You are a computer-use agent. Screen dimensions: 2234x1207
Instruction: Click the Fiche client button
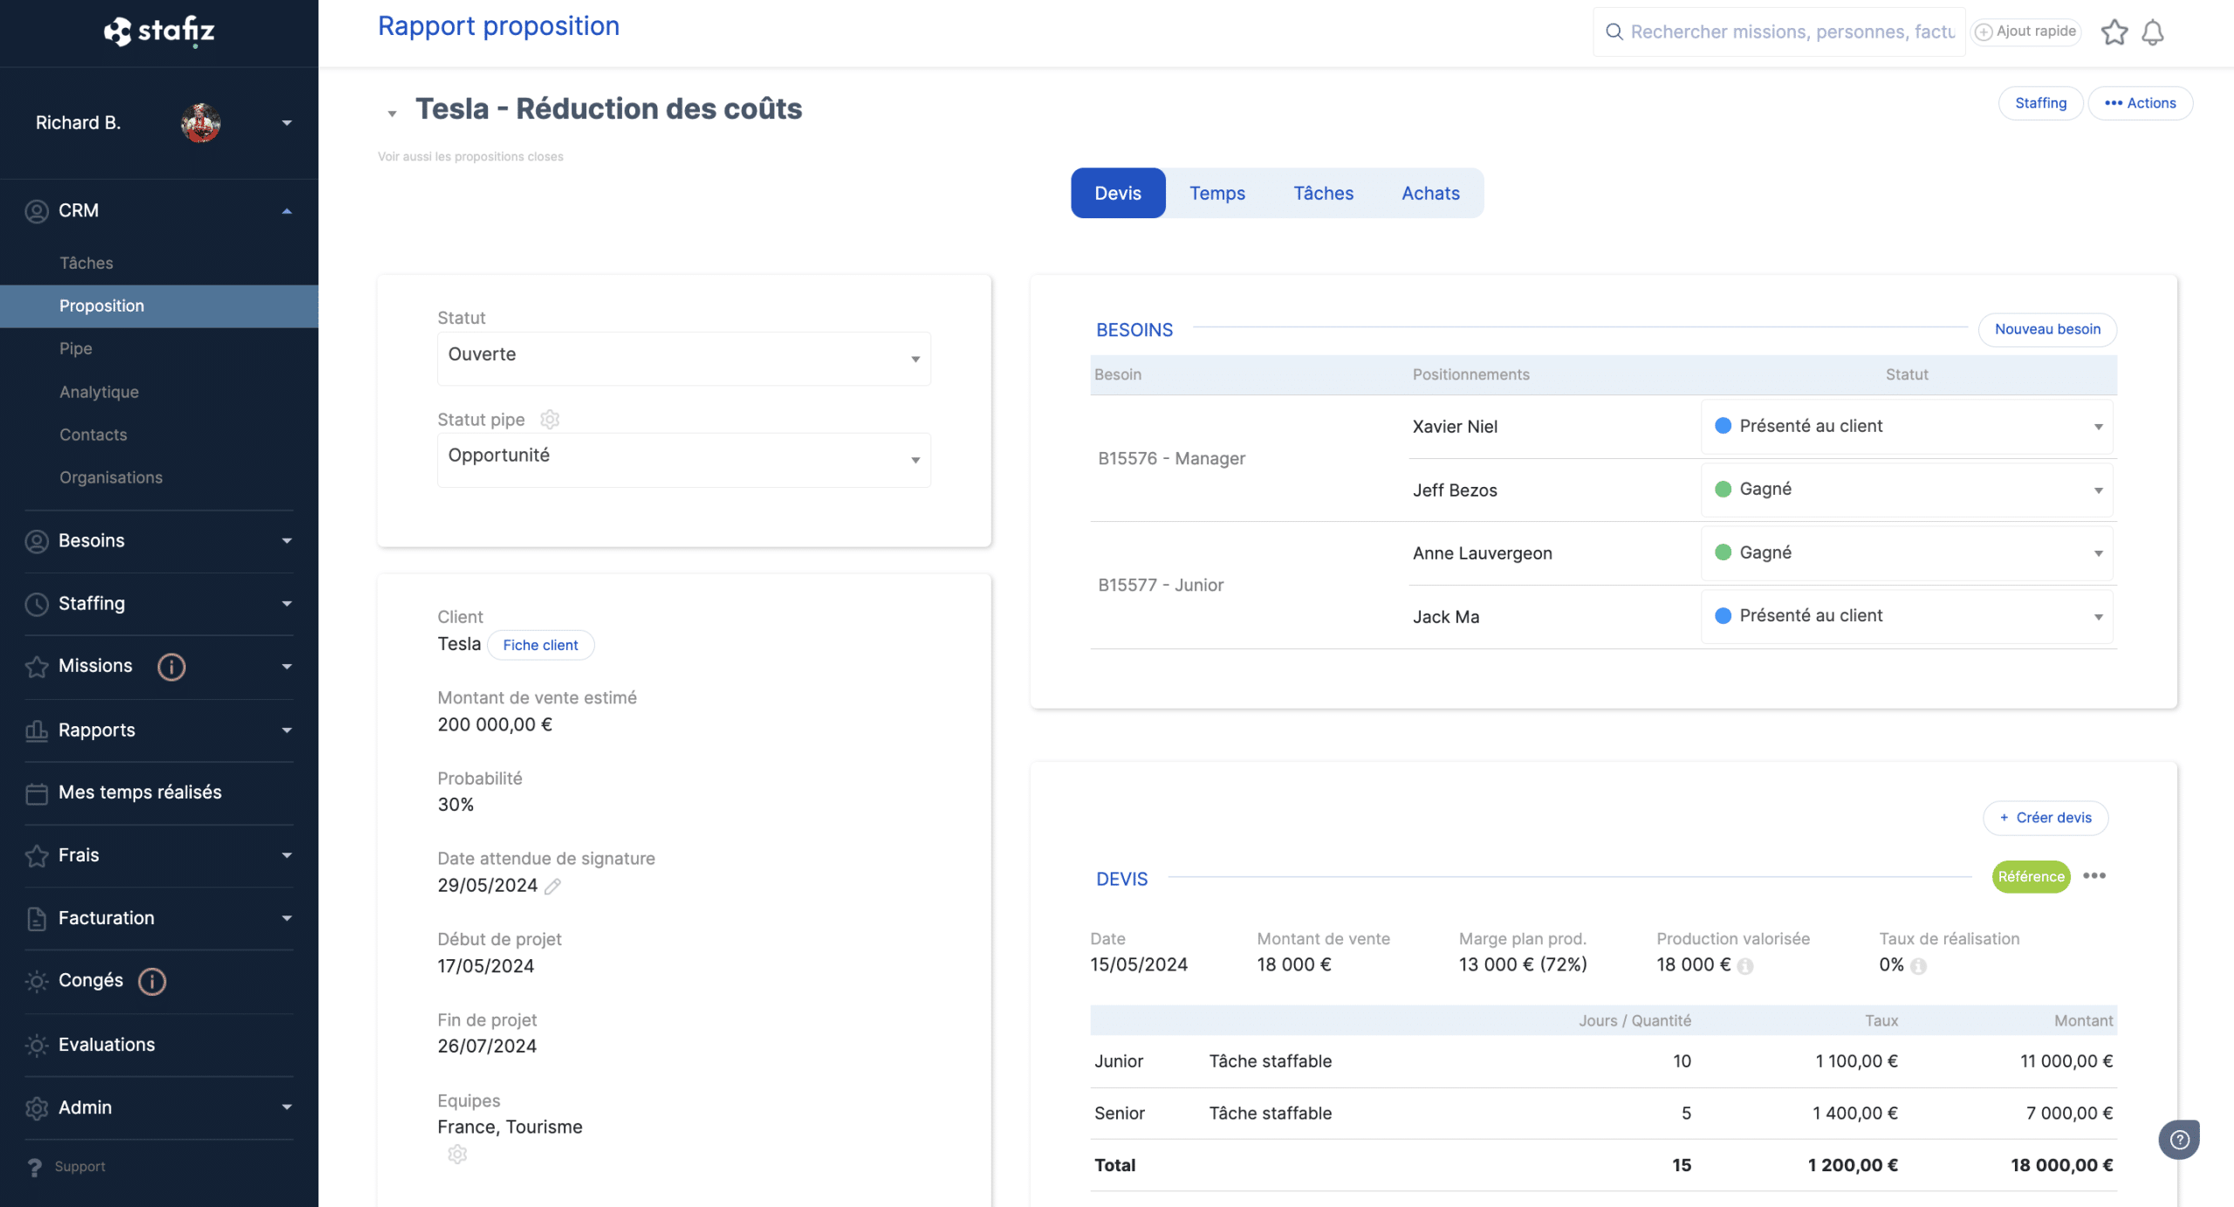pyautogui.click(x=540, y=645)
